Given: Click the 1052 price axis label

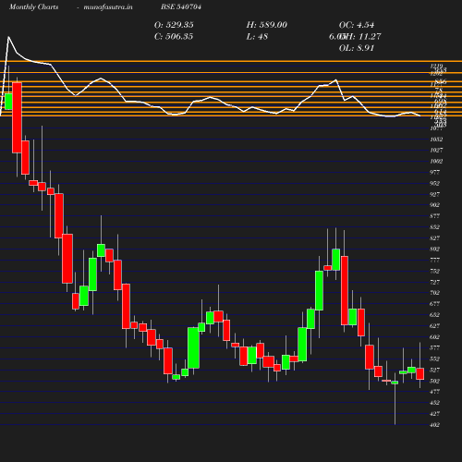Looking at the screenshot, I should [436, 140].
